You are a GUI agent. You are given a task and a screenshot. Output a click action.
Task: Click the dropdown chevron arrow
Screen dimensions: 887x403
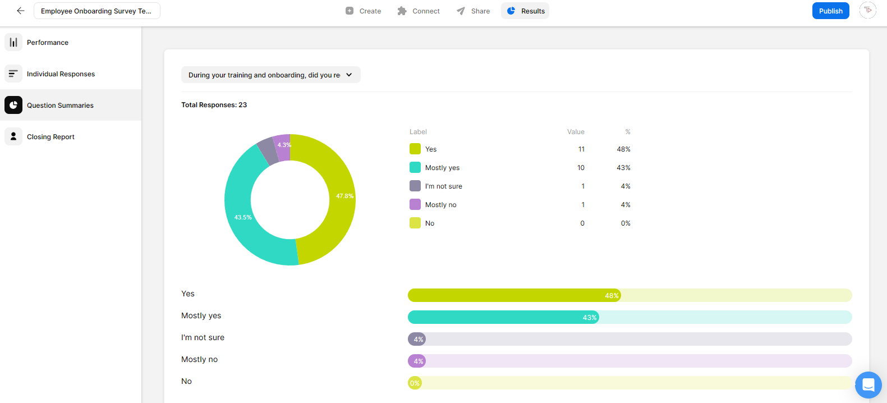coord(349,75)
